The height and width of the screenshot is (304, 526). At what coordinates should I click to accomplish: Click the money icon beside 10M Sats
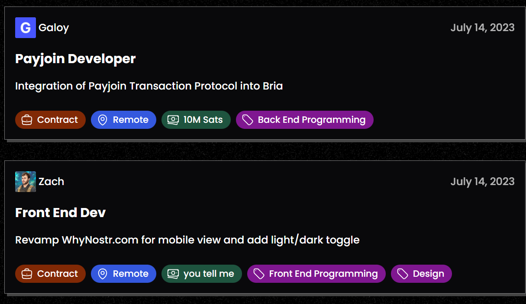coord(173,120)
